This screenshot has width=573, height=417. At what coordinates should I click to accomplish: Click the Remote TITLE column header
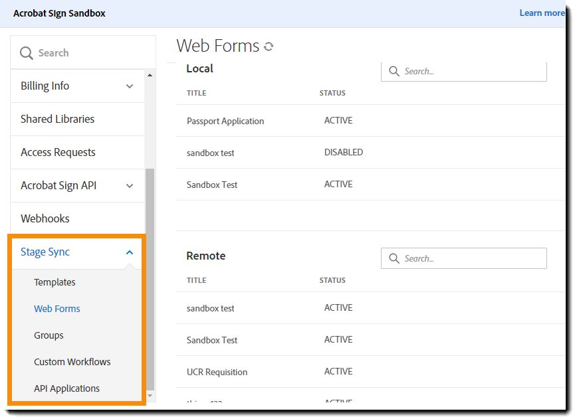pos(197,280)
